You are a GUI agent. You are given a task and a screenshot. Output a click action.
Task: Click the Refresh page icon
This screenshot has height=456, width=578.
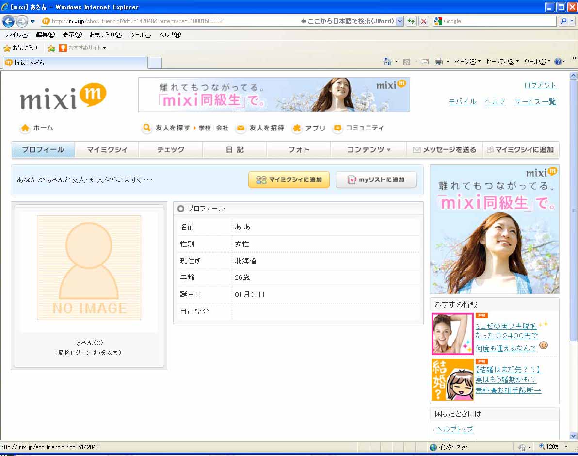click(x=411, y=21)
